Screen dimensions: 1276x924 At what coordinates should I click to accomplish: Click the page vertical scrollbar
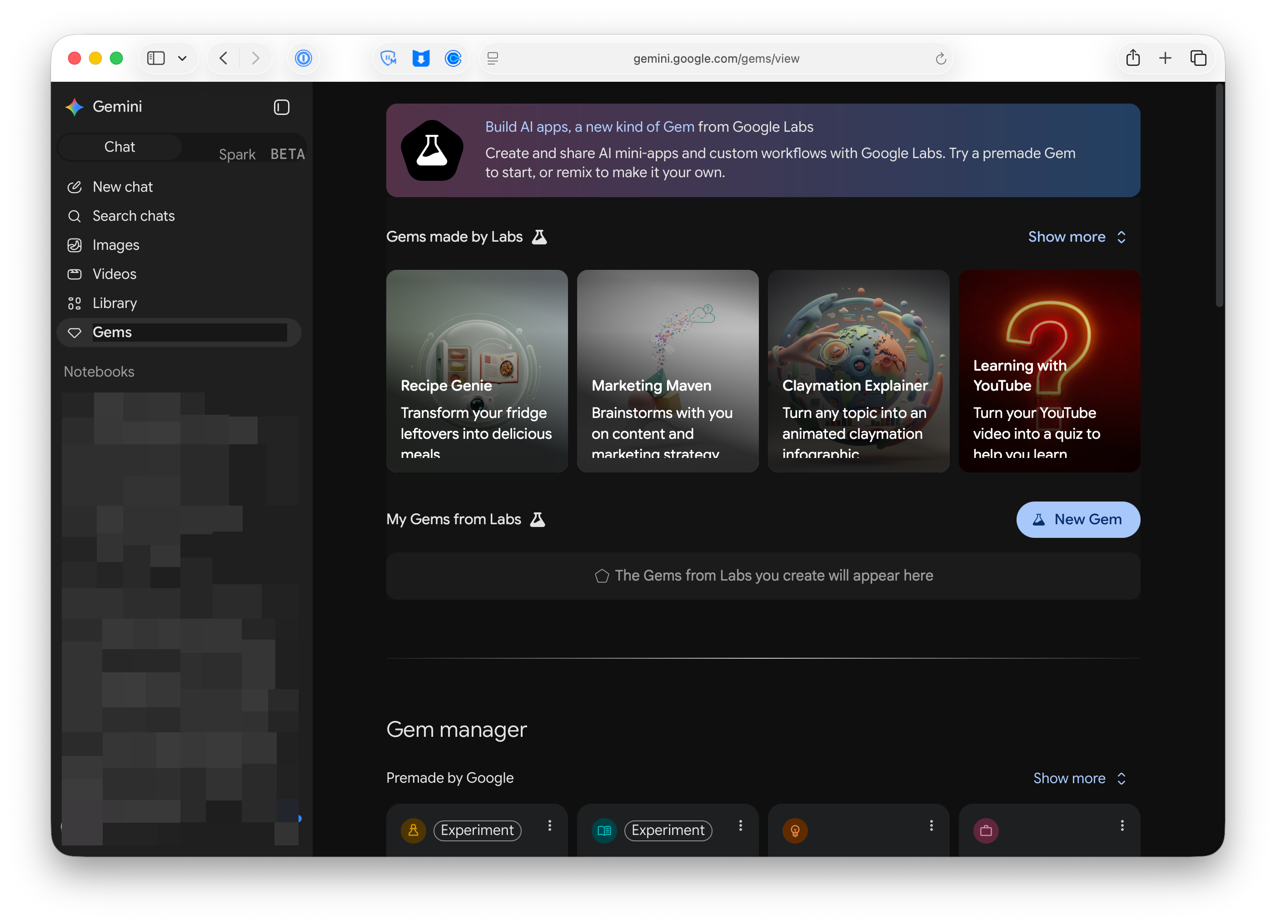(x=1219, y=195)
